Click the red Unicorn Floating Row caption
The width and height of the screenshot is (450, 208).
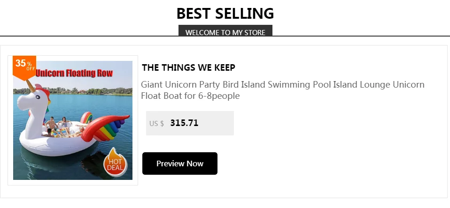point(74,74)
